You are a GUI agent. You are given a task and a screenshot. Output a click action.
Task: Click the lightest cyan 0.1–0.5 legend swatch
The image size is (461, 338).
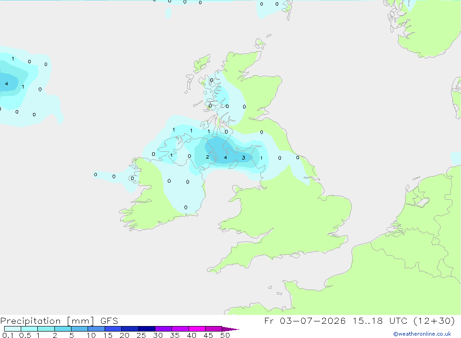[12, 329]
